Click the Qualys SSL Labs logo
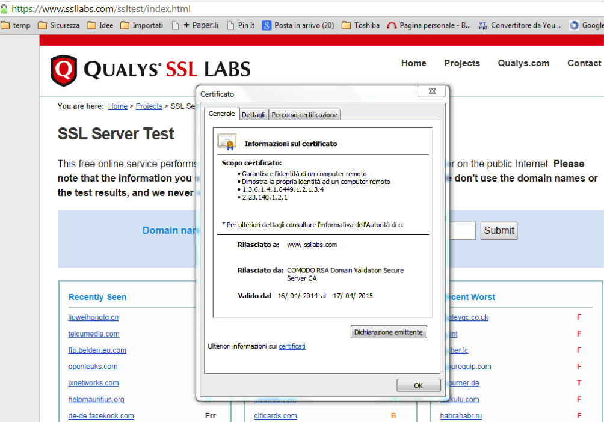The image size is (604, 422). click(150, 70)
